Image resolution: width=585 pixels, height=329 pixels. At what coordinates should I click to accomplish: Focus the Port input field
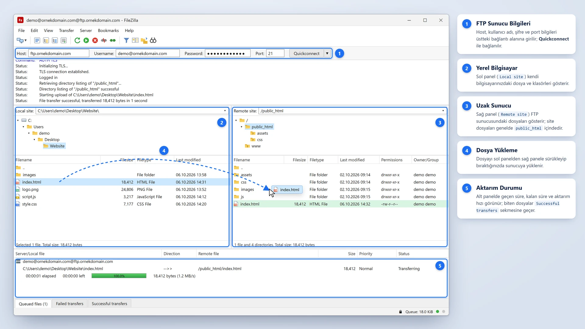click(275, 53)
